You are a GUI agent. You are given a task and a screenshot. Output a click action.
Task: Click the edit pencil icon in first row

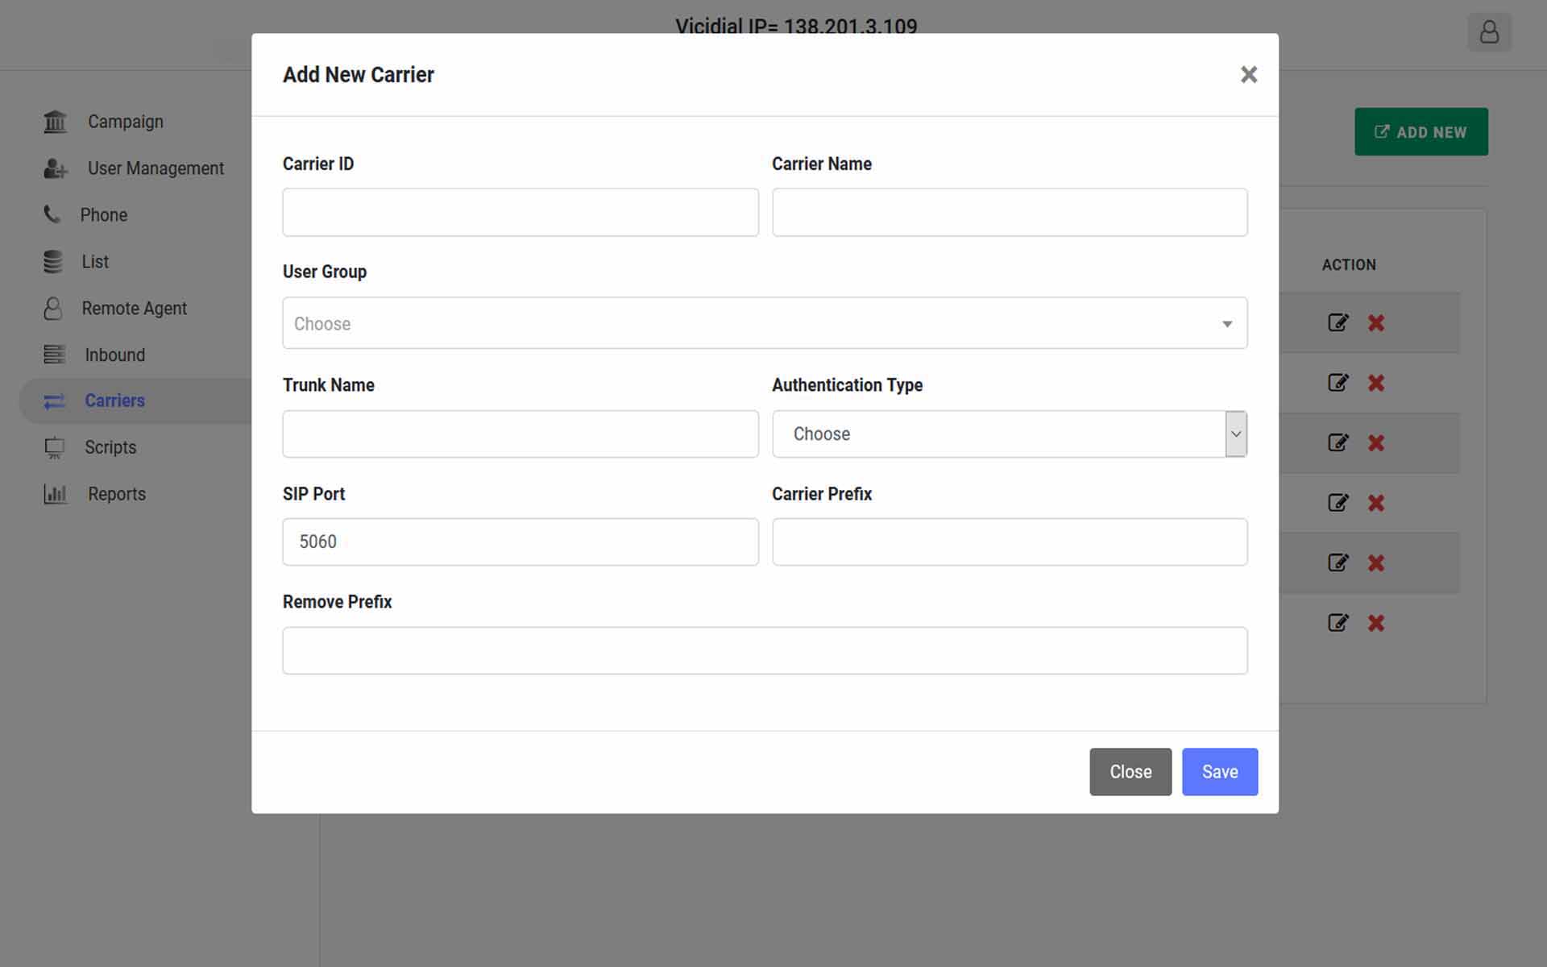pos(1338,322)
